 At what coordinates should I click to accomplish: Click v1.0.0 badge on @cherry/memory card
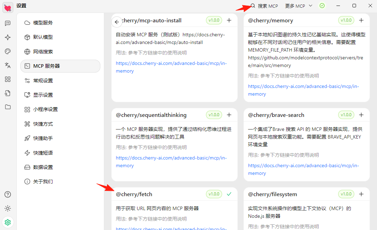click(x=346, y=20)
